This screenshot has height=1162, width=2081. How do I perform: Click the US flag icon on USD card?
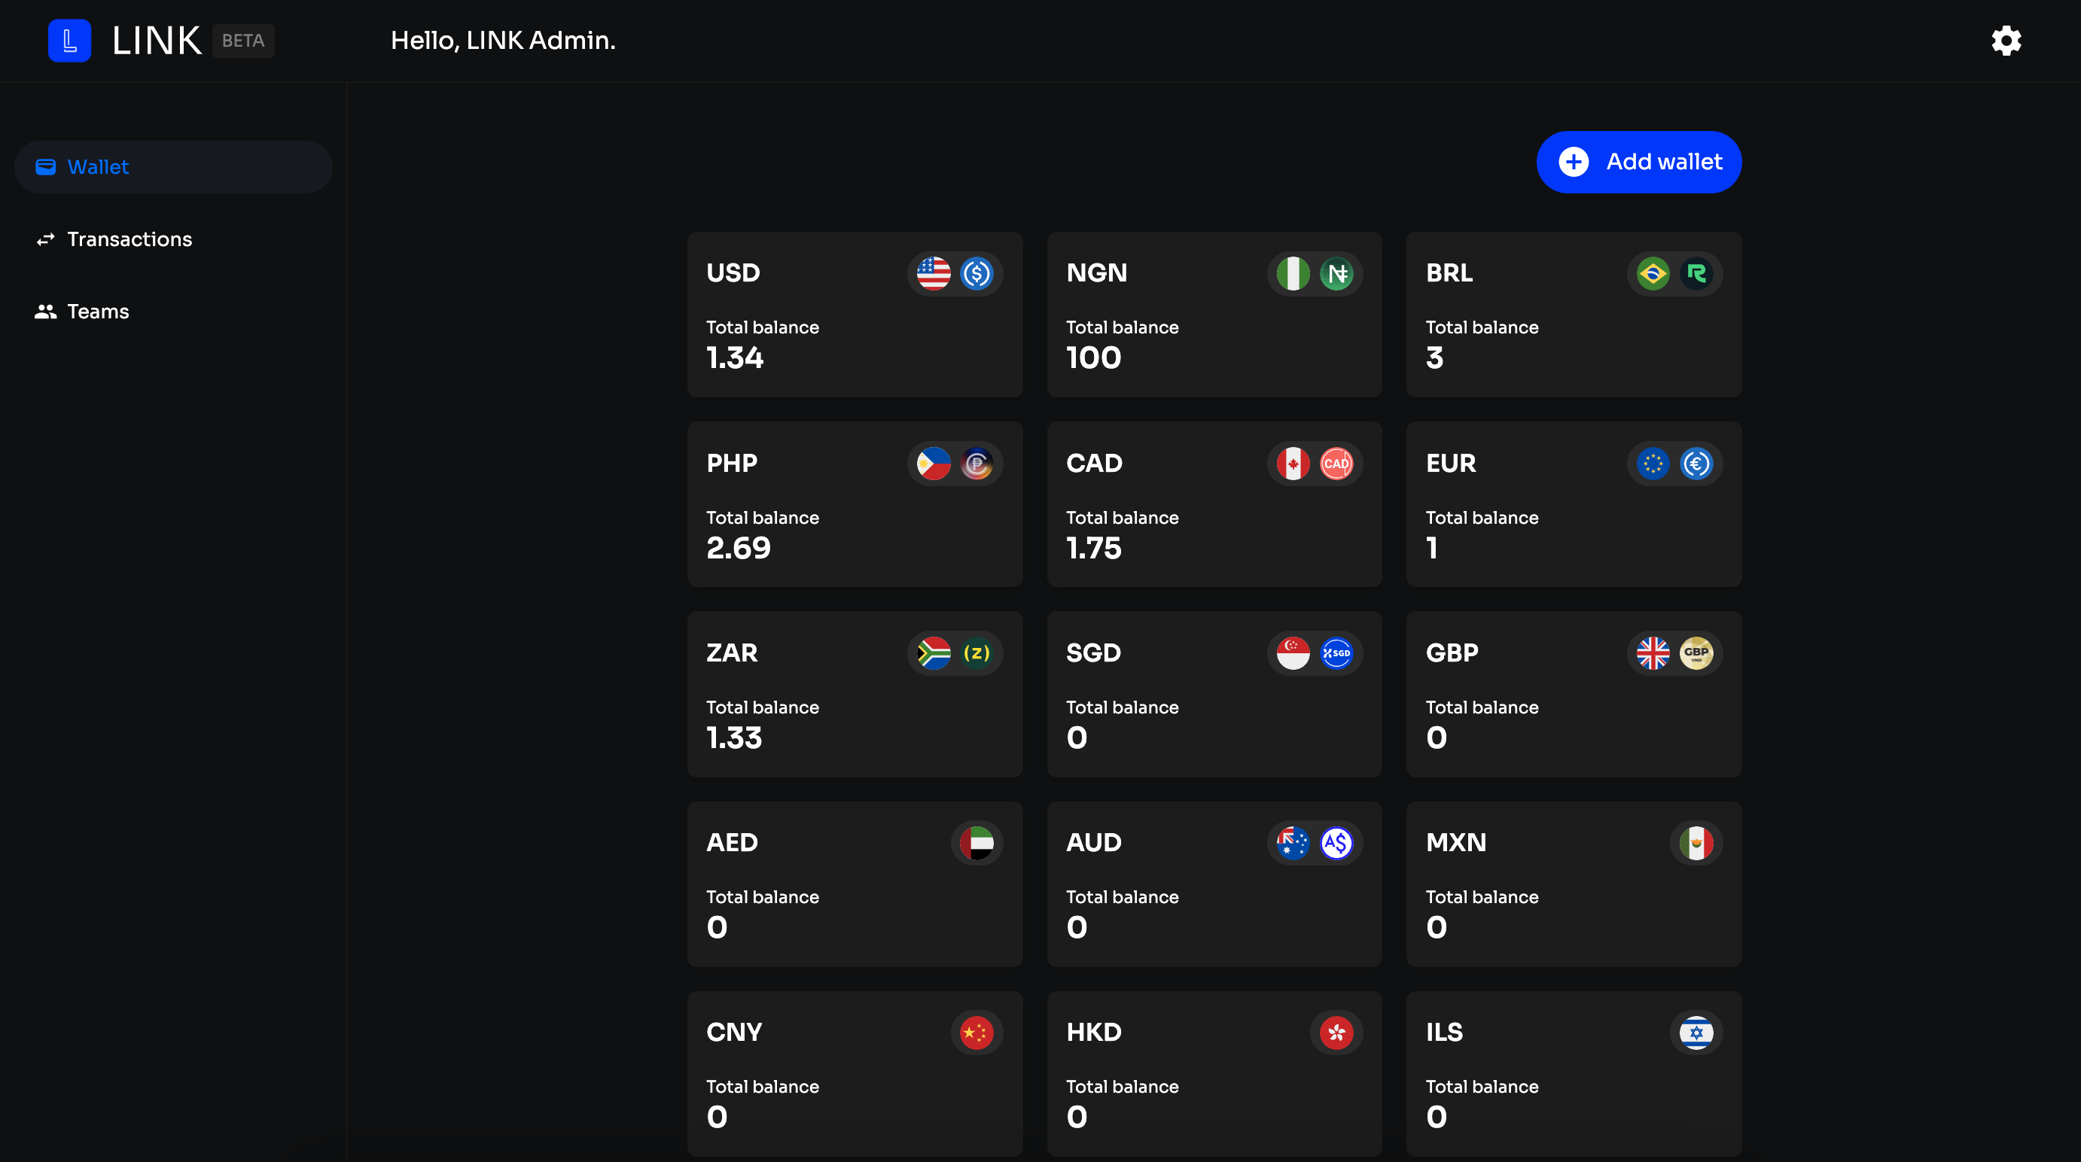tap(933, 274)
